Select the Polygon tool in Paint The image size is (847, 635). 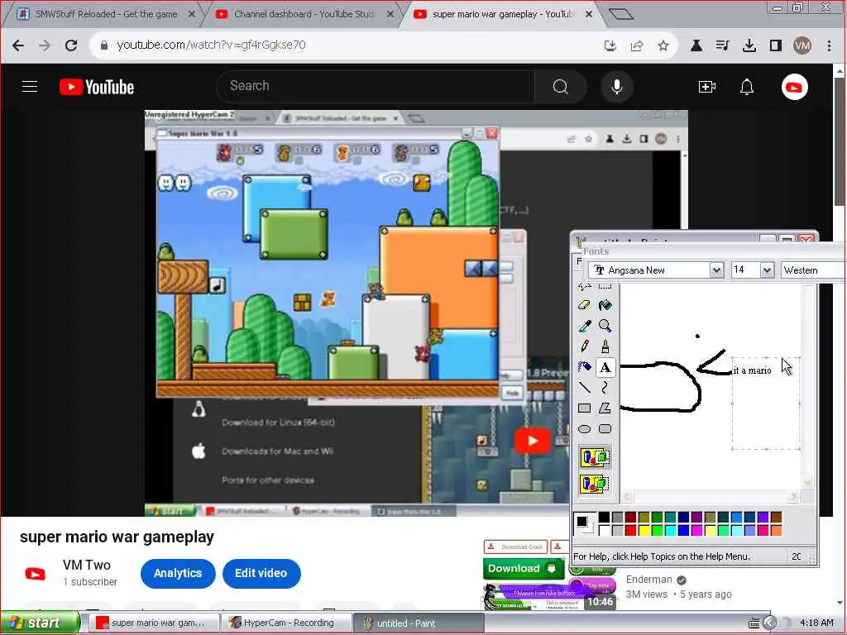pyautogui.click(x=605, y=408)
